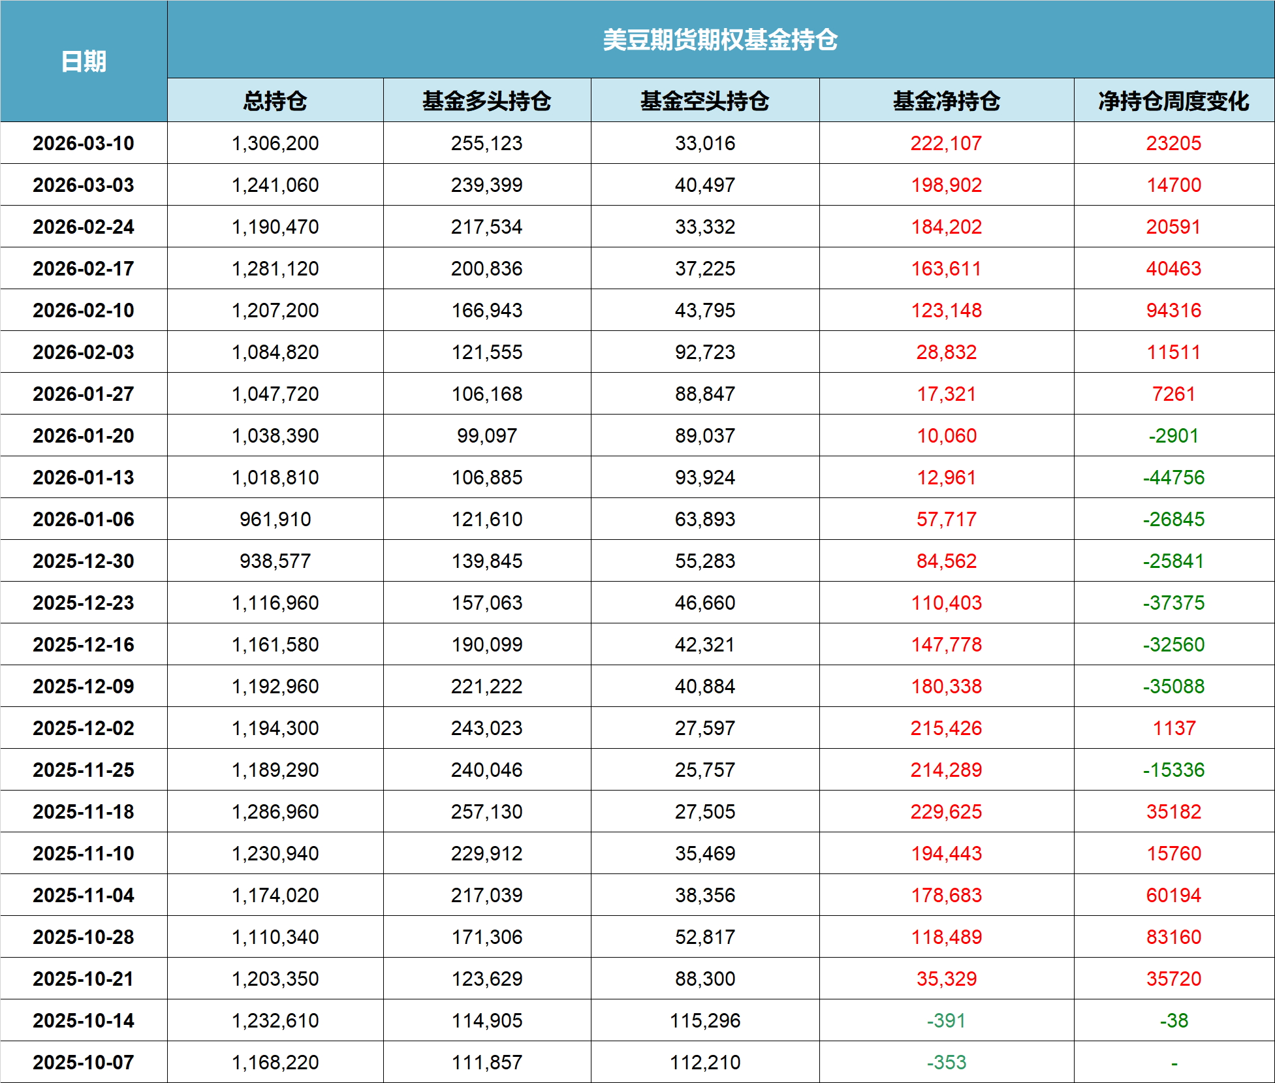Select the date cell 2025-12-30

click(84, 561)
